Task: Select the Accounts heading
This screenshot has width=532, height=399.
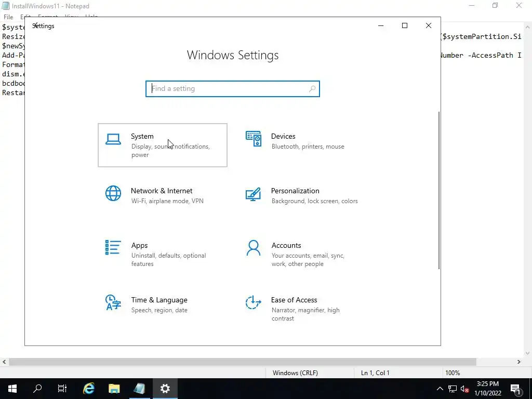Action: click(286, 245)
